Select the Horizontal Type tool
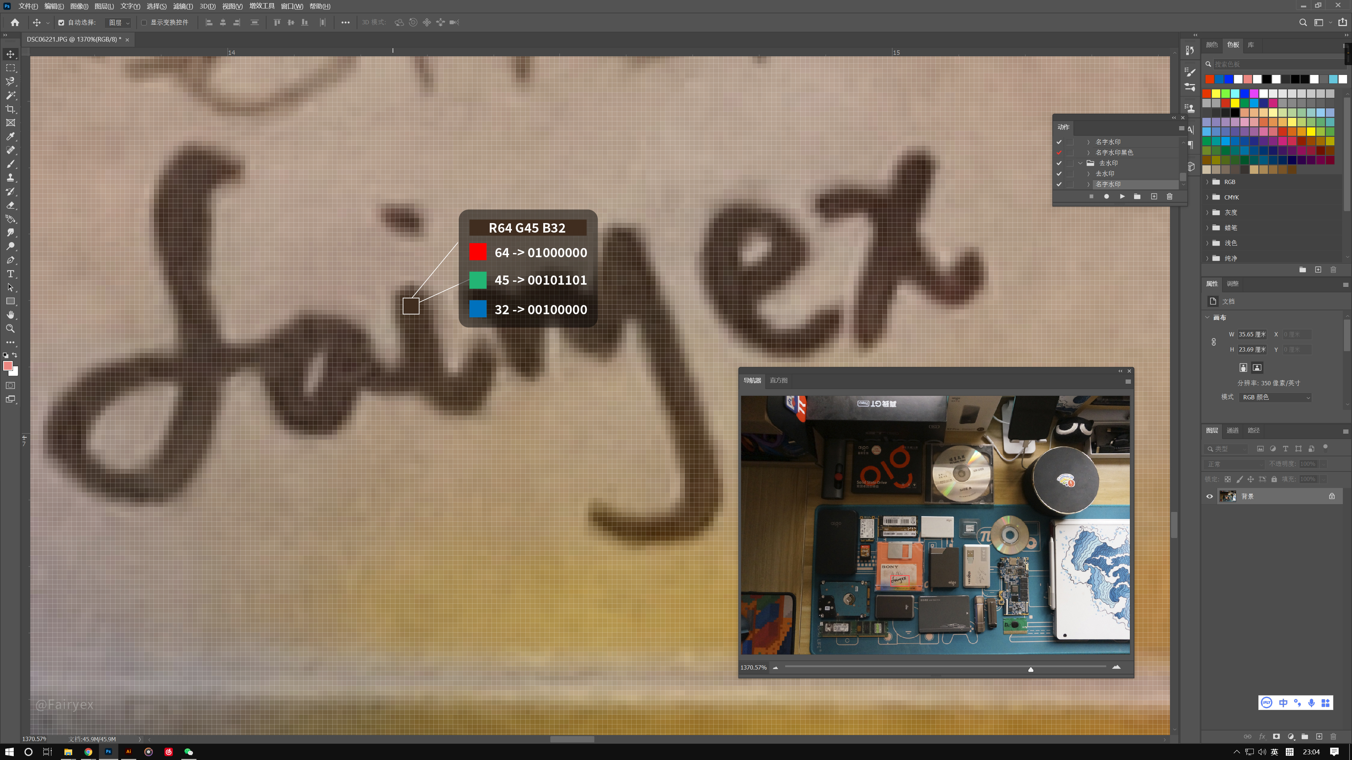The image size is (1352, 760). point(11,274)
